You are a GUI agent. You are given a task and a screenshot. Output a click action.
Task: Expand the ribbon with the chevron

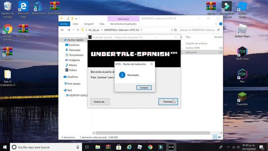coord(216,24)
